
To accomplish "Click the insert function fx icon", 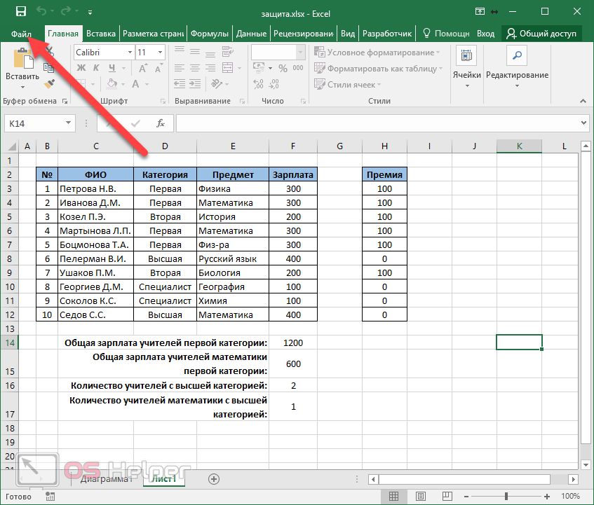I will (161, 123).
